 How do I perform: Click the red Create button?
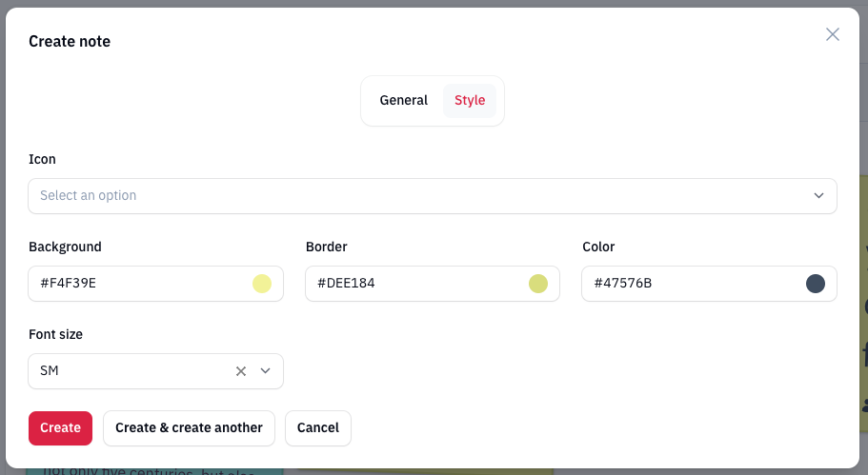tap(60, 428)
